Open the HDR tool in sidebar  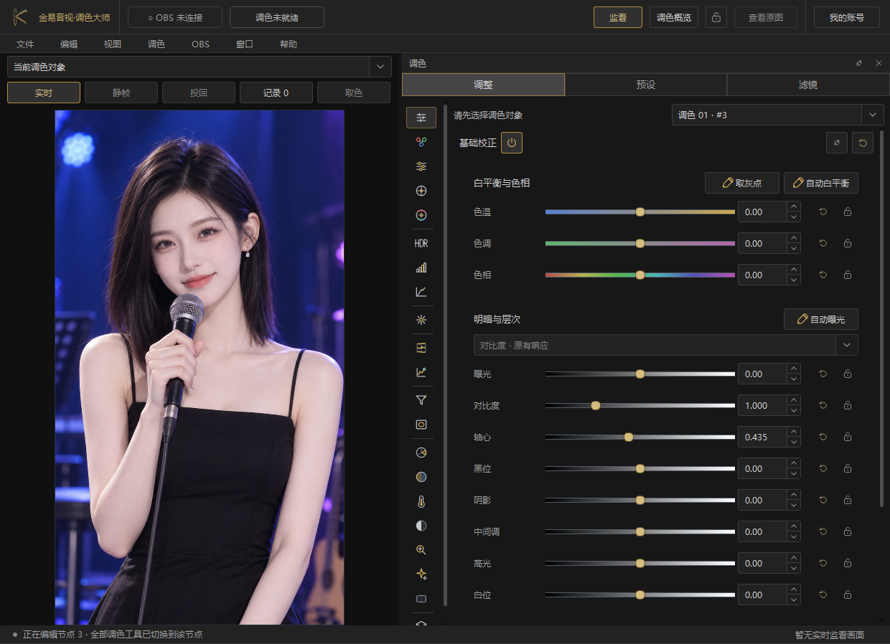coord(421,243)
